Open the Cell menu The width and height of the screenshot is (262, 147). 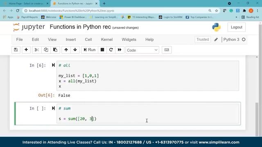tap(88, 40)
